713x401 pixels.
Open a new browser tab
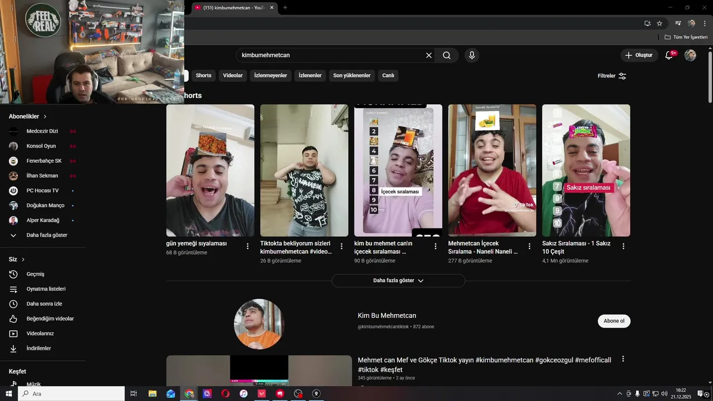pyautogui.click(x=285, y=7)
